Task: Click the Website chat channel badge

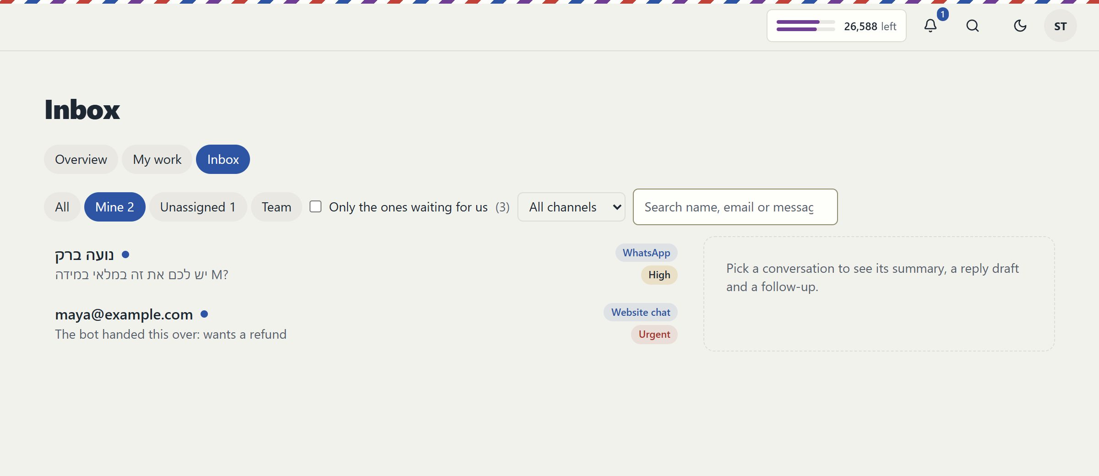Action: tap(640, 312)
